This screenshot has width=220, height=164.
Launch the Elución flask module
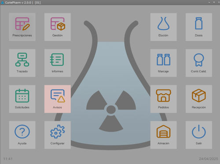163,27
